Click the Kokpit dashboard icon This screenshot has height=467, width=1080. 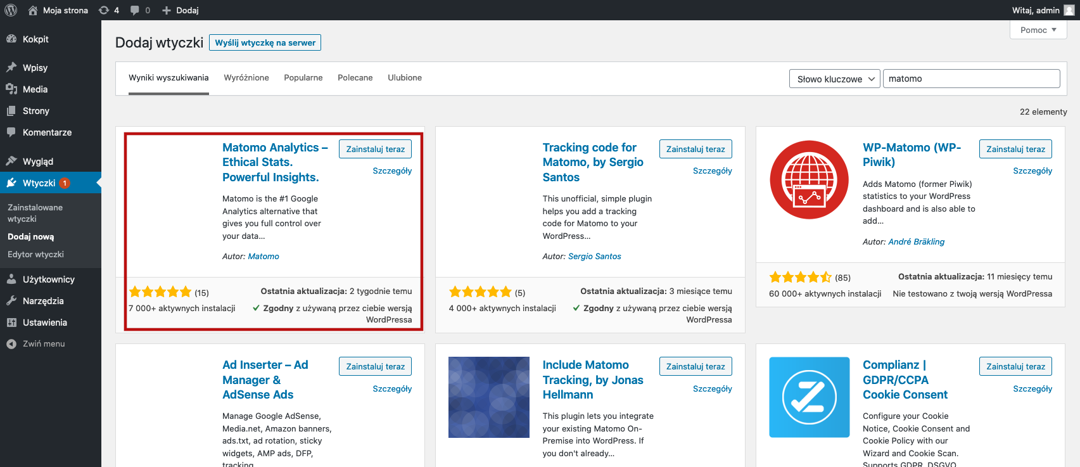pos(11,39)
